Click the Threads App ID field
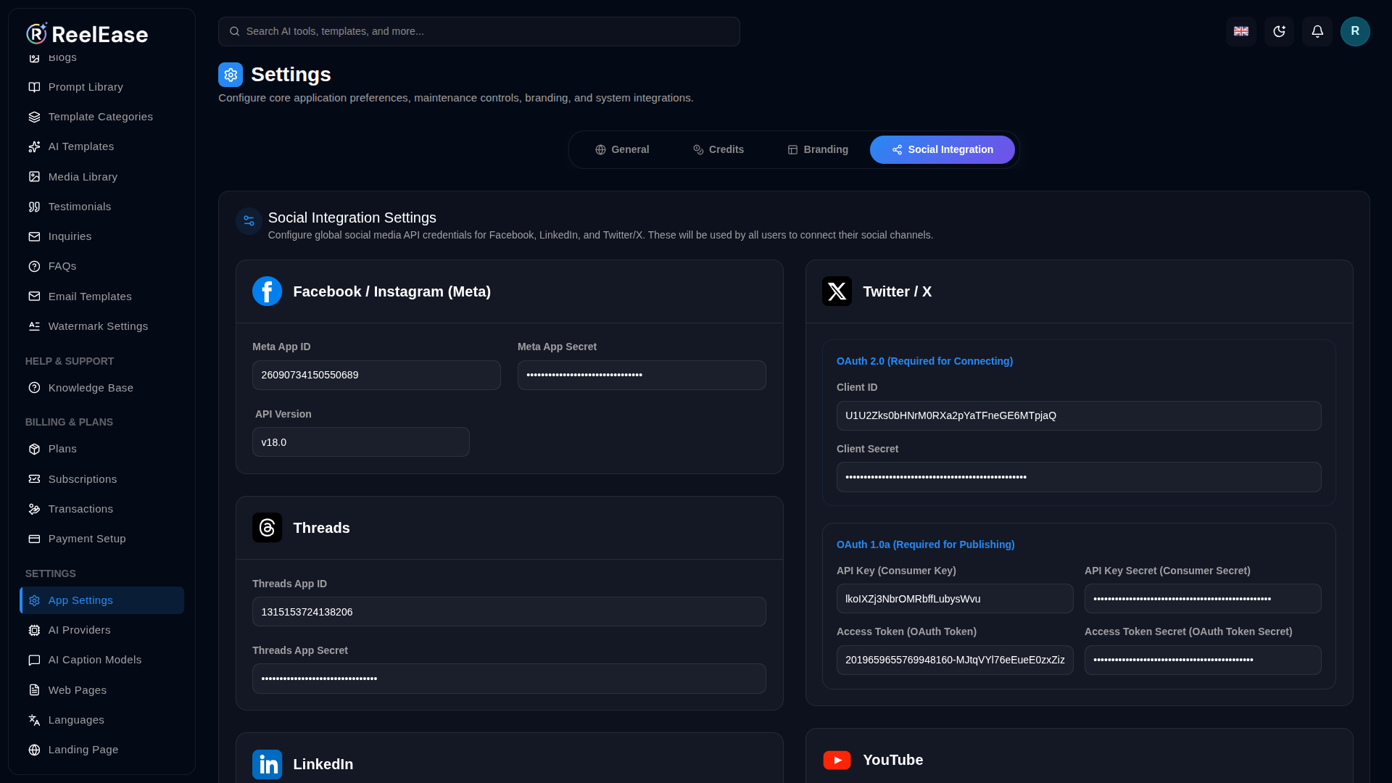The image size is (1392, 783). tap(509, 612)
